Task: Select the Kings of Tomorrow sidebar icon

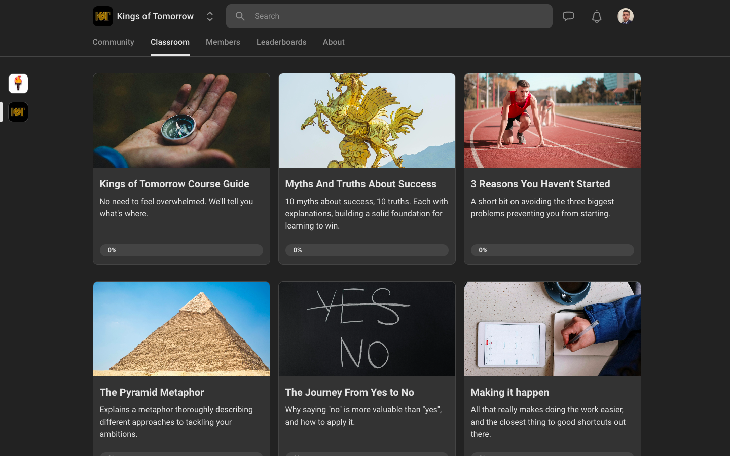Action: [18, 112]
